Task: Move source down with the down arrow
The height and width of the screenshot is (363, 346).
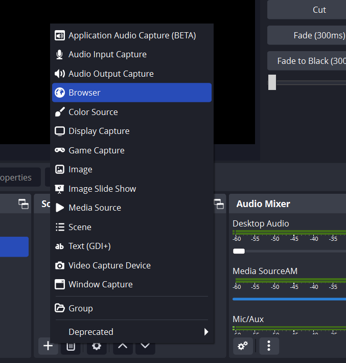Action: point(145,346)
